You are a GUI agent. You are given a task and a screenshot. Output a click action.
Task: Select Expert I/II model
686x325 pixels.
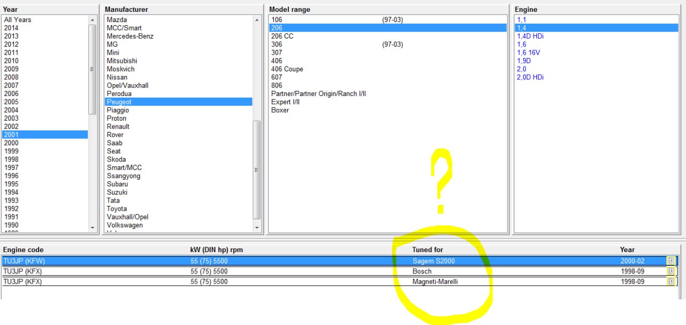285,102
